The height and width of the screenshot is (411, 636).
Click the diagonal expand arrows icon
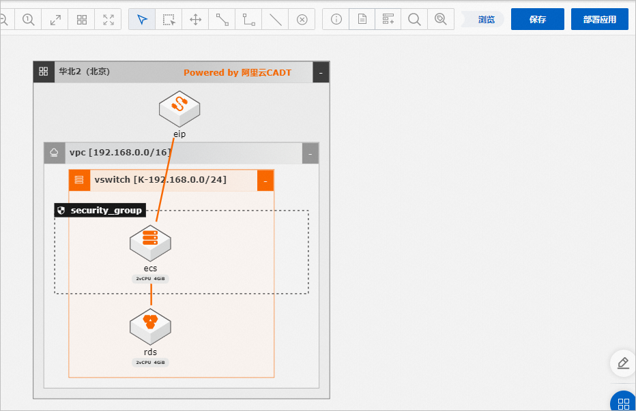55,20
